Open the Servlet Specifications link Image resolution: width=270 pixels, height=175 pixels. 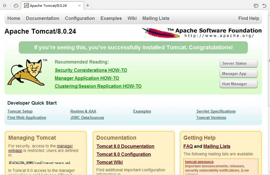pos(216,111)
